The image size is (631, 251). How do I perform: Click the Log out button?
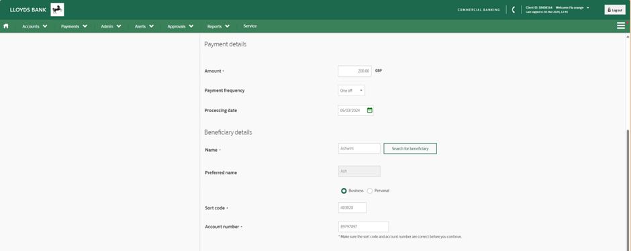pyautogui.click(x=615, y=9)
